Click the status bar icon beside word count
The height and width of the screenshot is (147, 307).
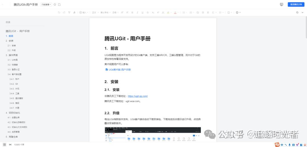(x=10, y=145)
